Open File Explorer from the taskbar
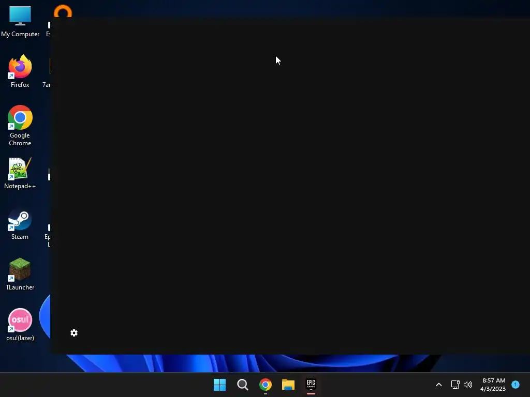Viewport: 530px width, 397px height. [288, 385]
